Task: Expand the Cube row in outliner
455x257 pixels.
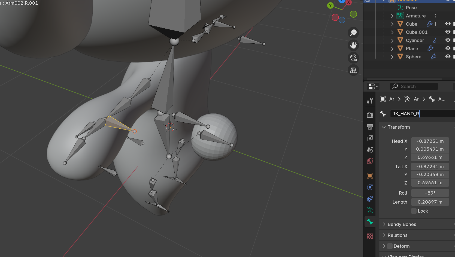Action: pos(392,24)
